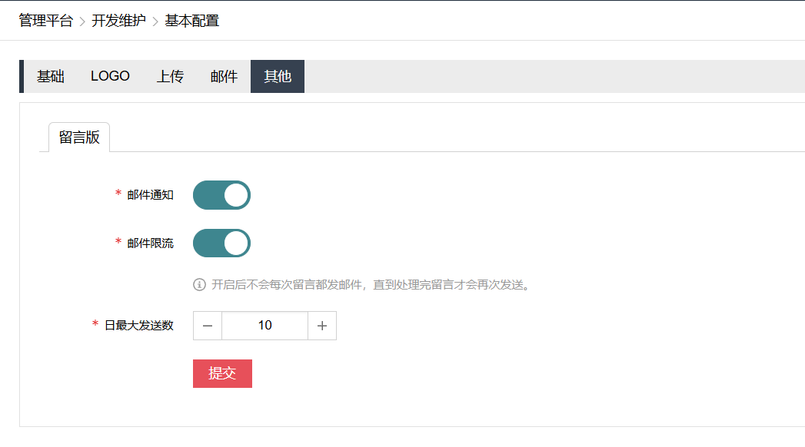Focus the 日最大发送数 input showing 10
The height and width of the screenshot is (447, 805).
click(265, 326)
